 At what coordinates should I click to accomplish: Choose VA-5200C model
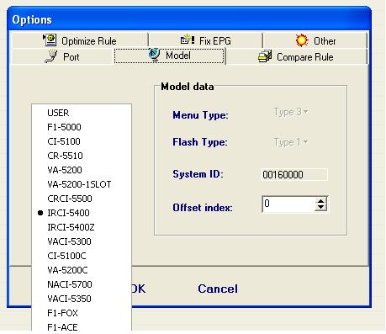pos(82,270)
